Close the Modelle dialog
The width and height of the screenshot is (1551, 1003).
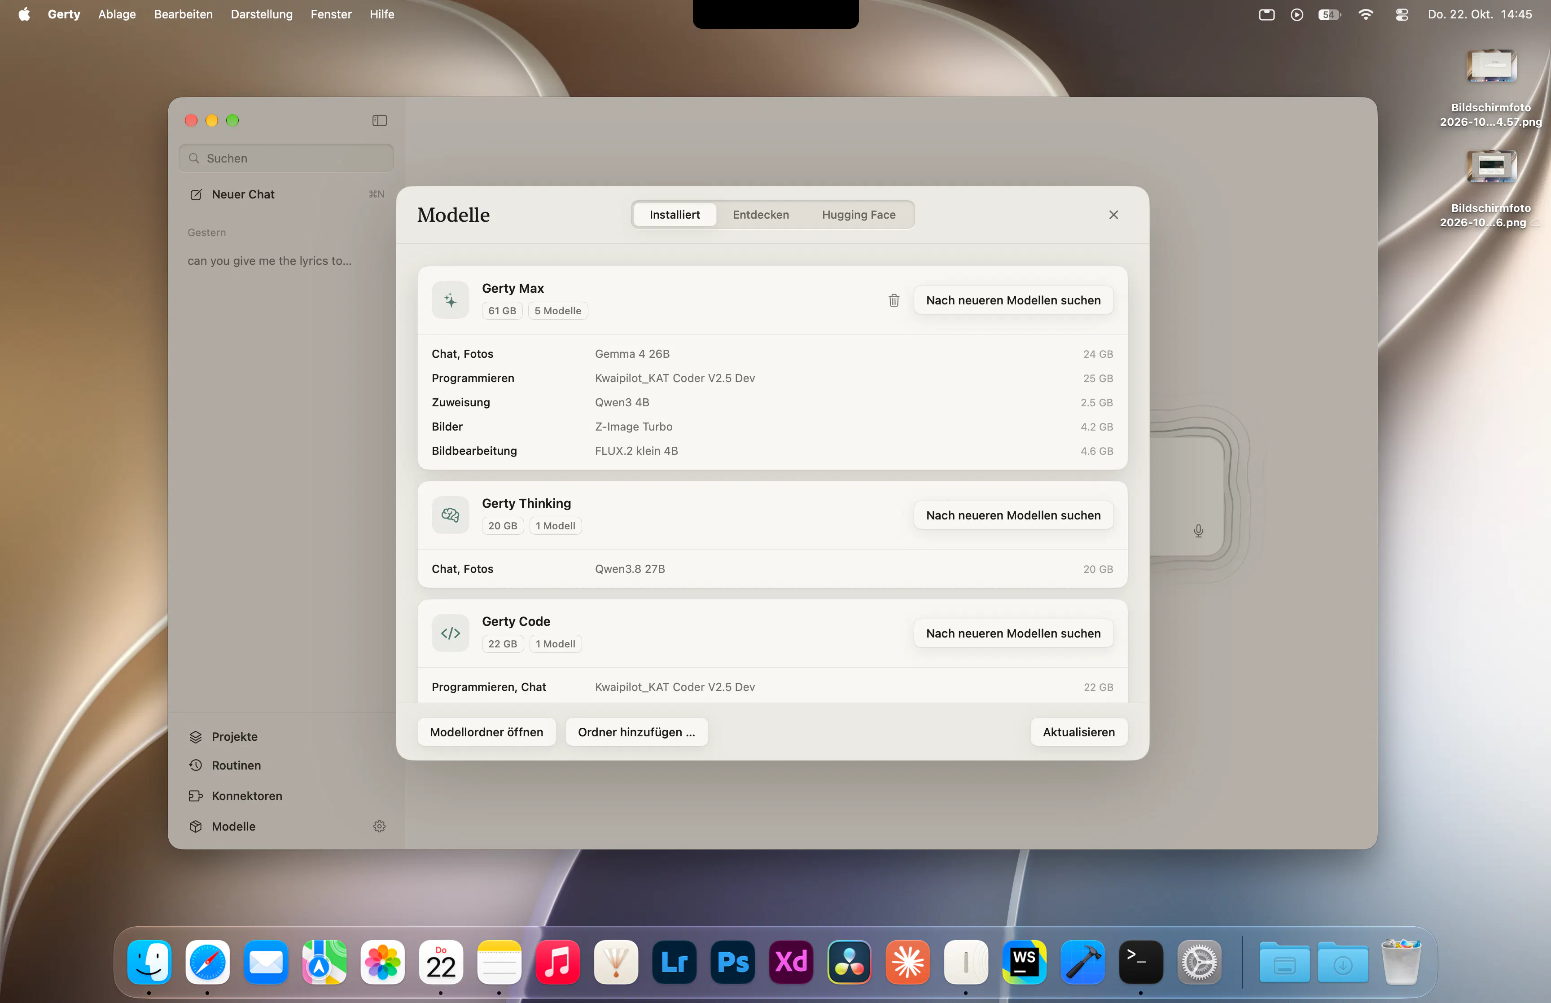tap(1113, 214)
